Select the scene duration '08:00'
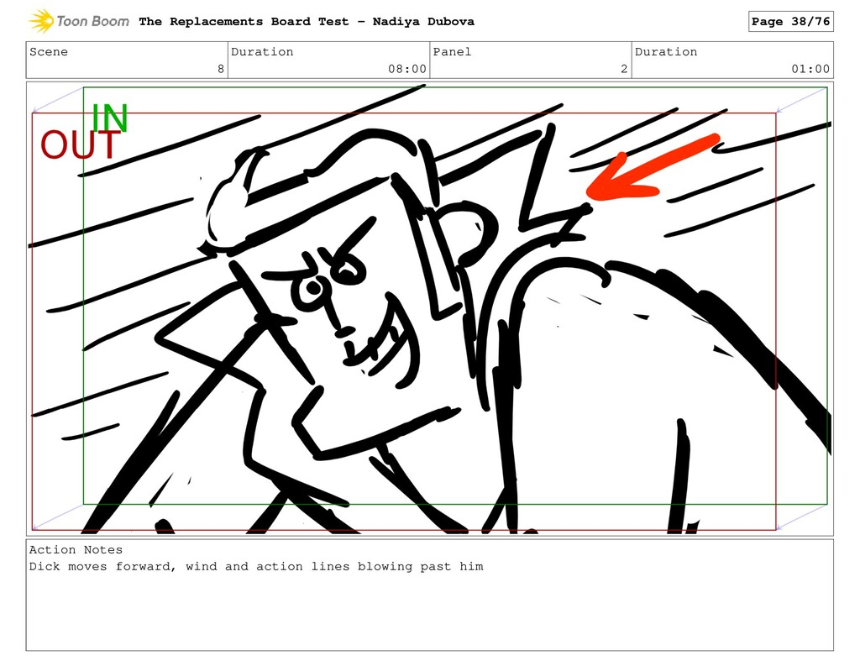This screenshot has height=666, width=860. (x=407, y=69)
